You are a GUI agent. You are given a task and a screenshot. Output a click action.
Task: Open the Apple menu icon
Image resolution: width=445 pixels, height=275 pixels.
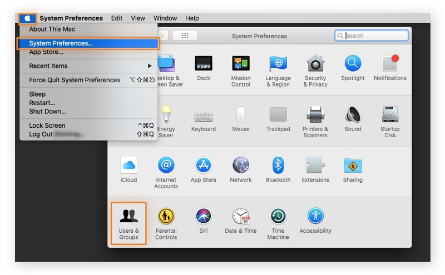point(27,18)
